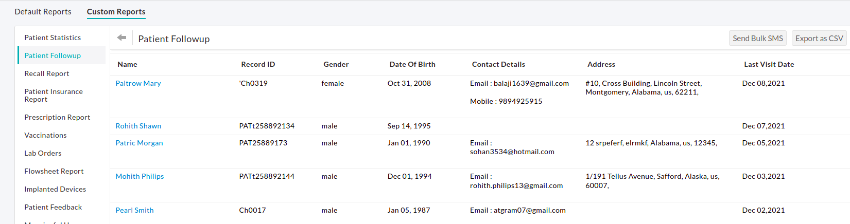This screenshot has width=850, height=224.
Task: Click the Montgomery, Alabama address
Action: tap(644, 87)
